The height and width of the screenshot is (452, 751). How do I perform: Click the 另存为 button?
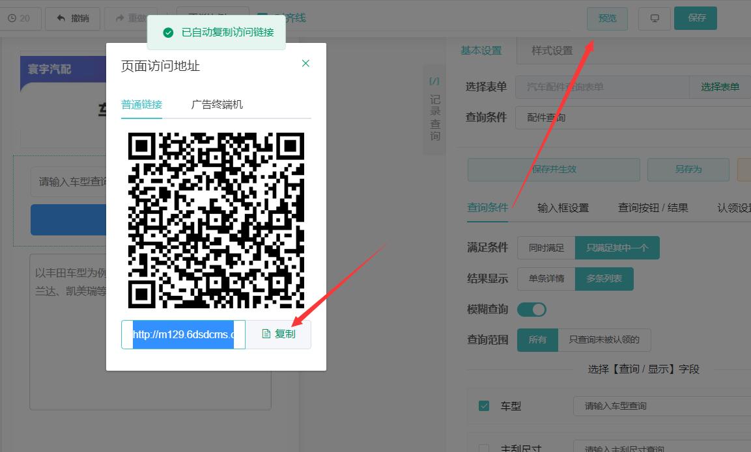(688, 169)
